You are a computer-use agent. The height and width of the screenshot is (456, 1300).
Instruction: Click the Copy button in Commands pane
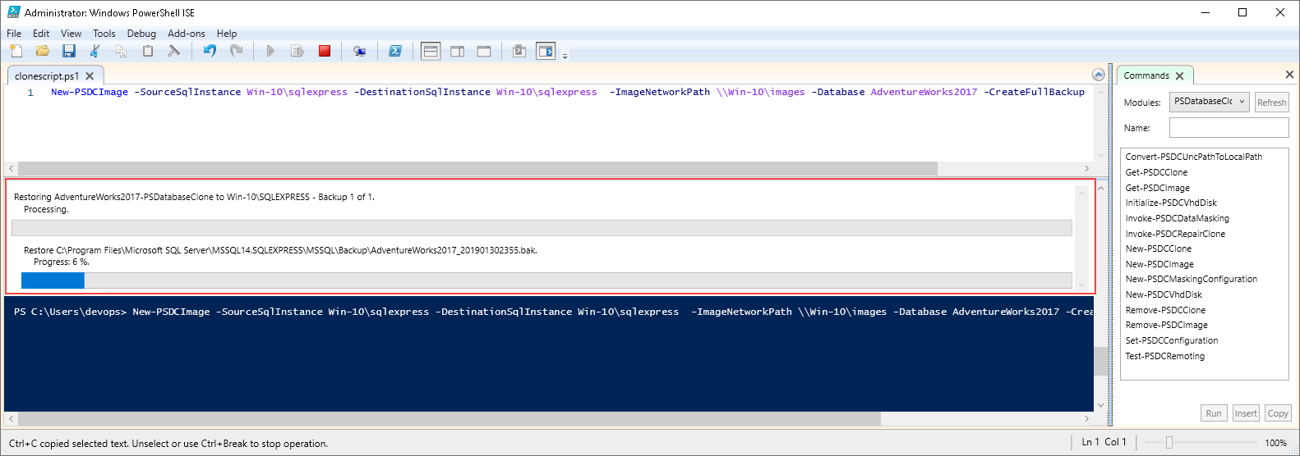coord(1278,413)
